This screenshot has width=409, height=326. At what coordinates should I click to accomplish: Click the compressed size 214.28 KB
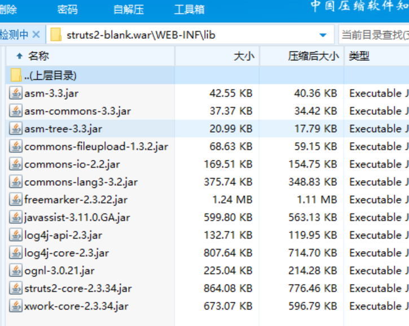point(313,270)
